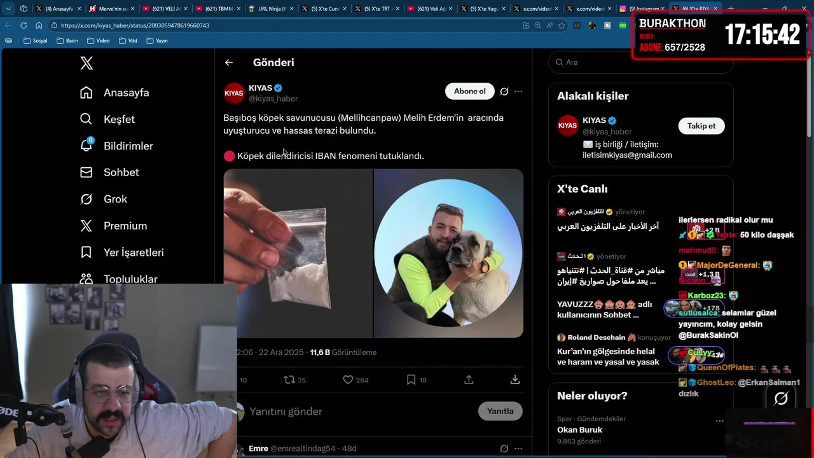The height and width of the screenshot is (458, 814).
Task: Click the zoom magnifier in address bar
Action: [537, 25]
